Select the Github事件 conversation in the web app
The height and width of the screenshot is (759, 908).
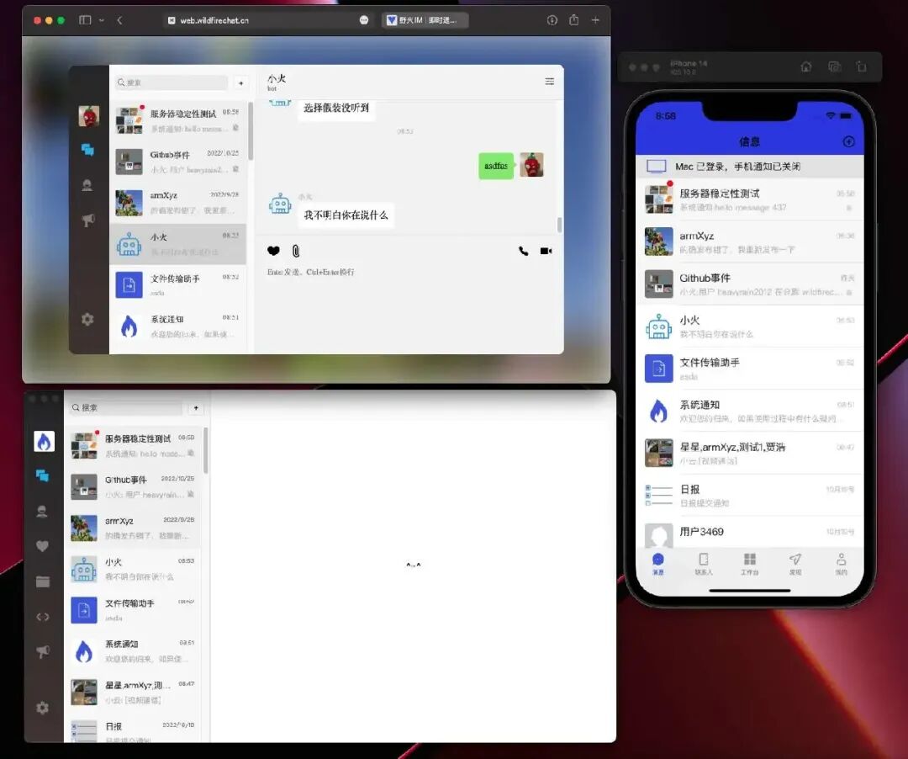tap(177, 162)
